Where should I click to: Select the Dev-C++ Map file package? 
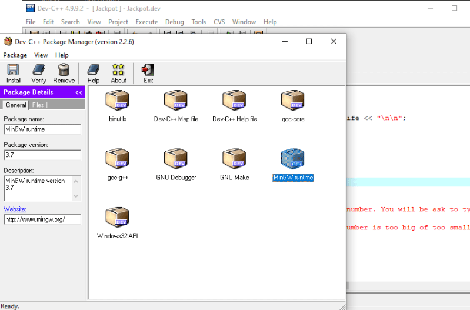(x=176, y=106)
